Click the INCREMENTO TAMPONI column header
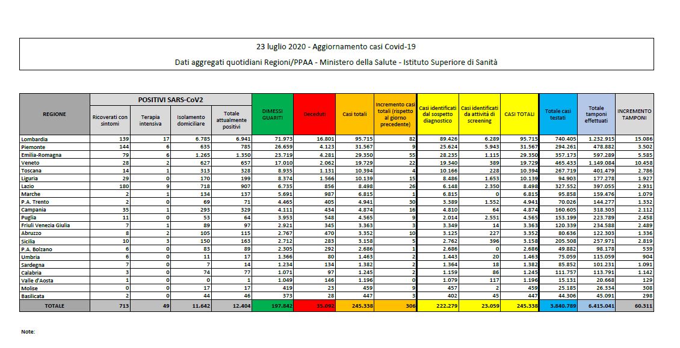 (634, 114)
